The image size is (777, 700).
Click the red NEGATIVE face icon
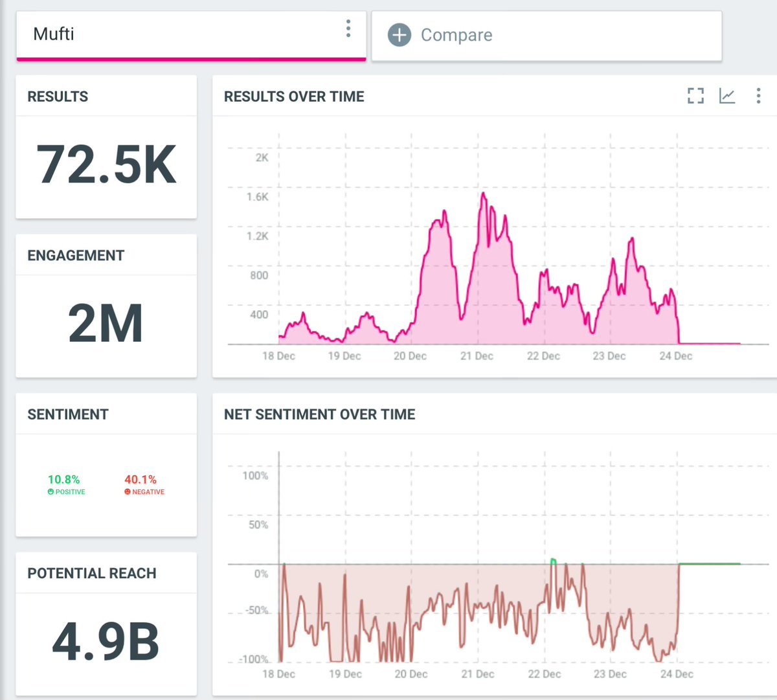[x=128, y=492]
